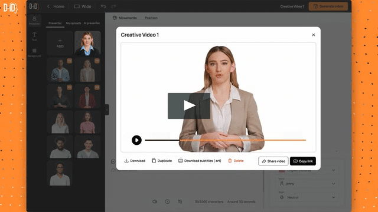Select the woman in beige blazer thumbnail
The image size is (378, 212).
pyautogui.click(x=87, y=69)
